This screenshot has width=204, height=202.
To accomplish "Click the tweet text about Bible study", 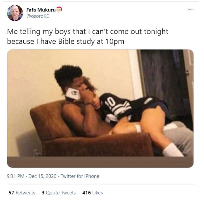I will (88, 36).
